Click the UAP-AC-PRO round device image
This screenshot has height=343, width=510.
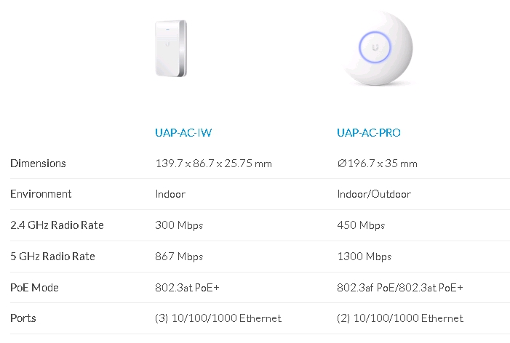378,48
